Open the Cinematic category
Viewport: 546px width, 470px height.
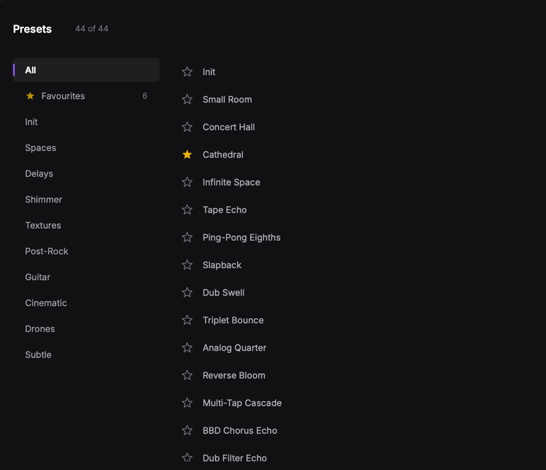coord(86,303)
